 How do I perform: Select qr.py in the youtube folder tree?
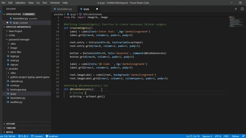coord(13,94)
